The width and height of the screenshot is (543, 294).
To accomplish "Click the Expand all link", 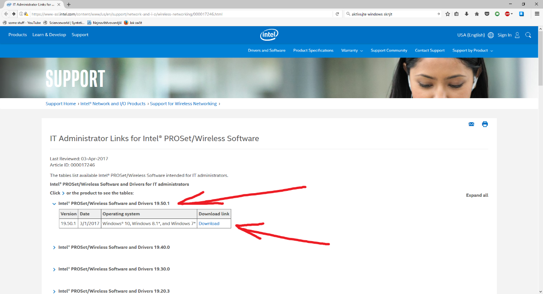I will click(477, 195).
